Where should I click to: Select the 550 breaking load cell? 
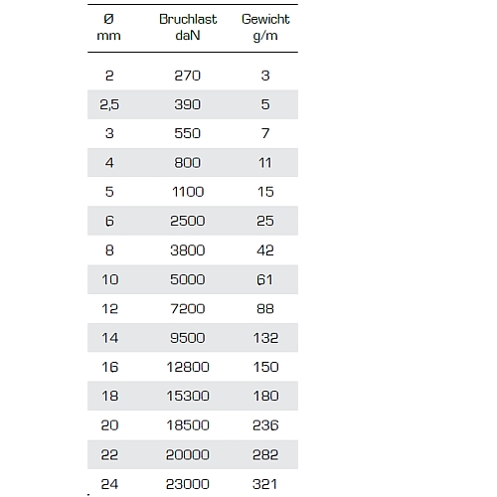point(188,133)
